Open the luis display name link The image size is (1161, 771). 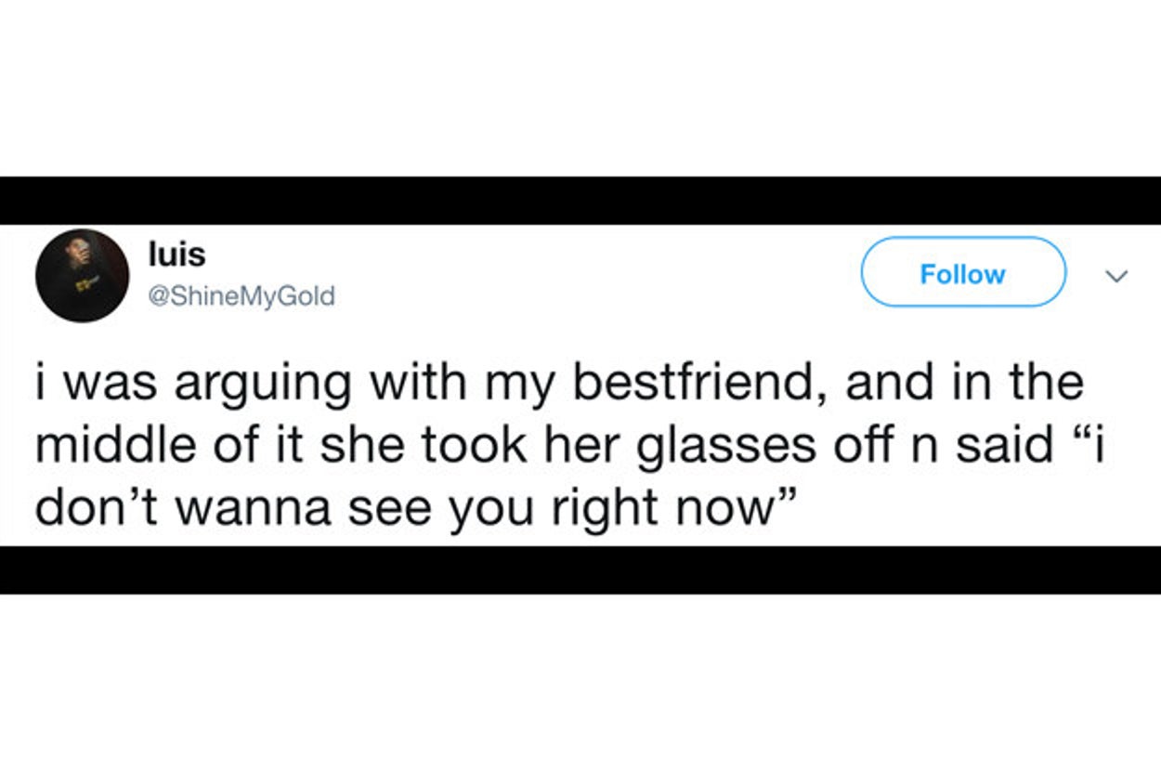click(x=176, y=254)
